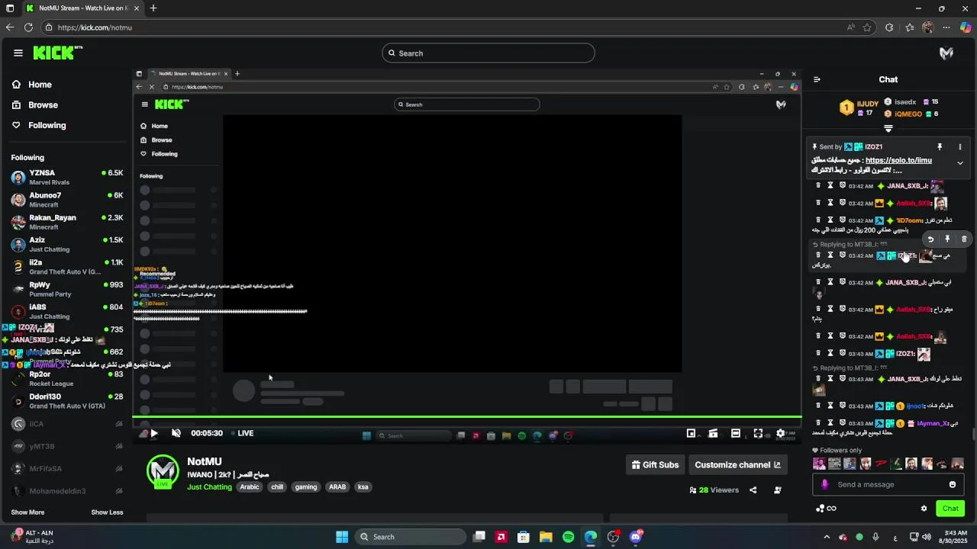Show Less followed channels
This screenshot has height=549, width=977.
[x=107, y=512]
